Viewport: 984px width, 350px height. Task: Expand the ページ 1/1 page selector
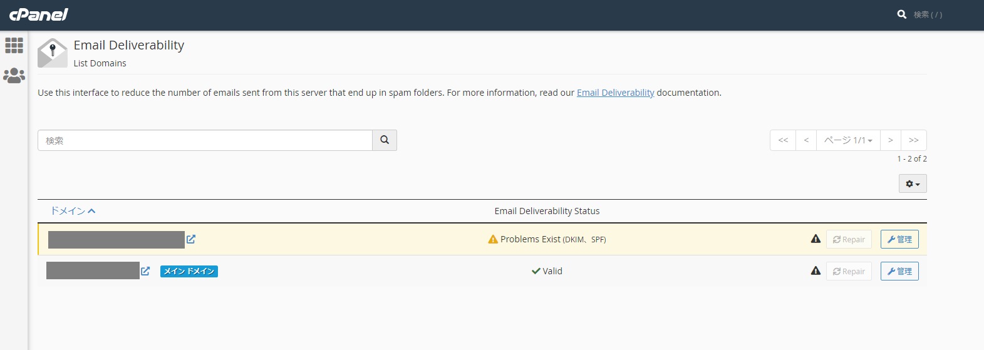click(848, 140)
